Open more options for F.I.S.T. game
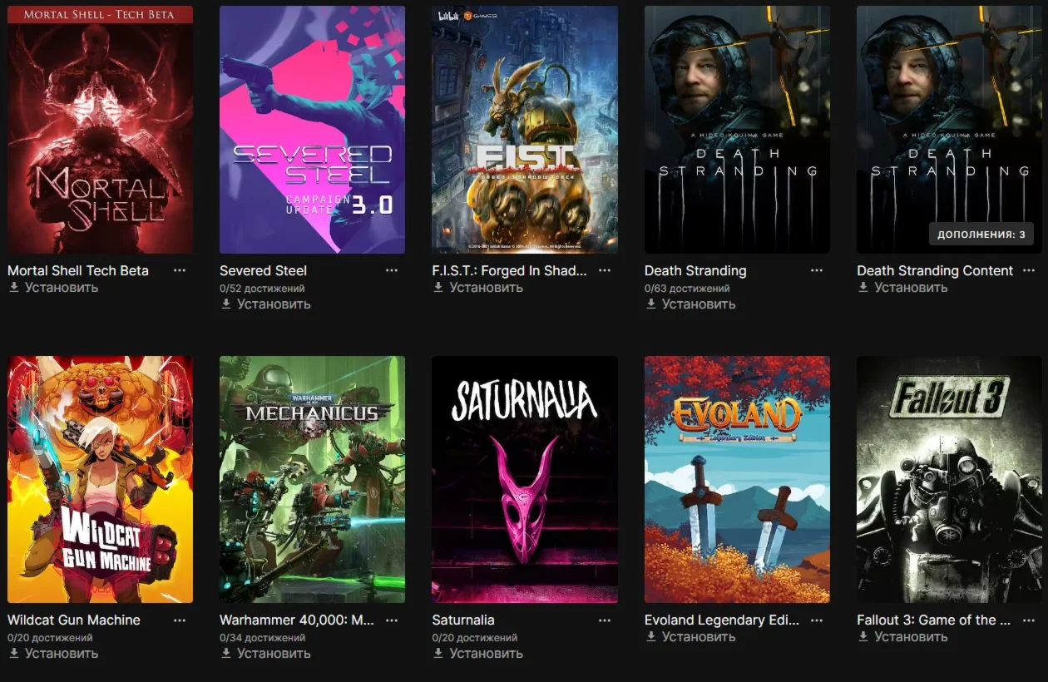Image resolution: width=1048 pixels, height=682 pixels. click(605, 270)
